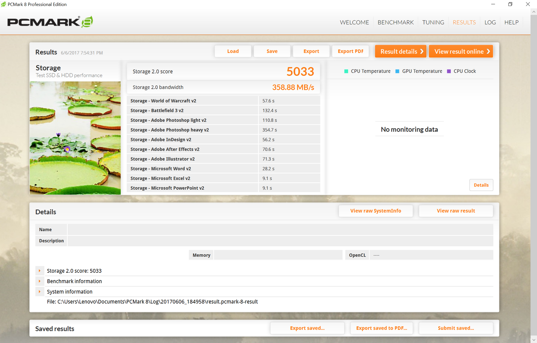Image resolution: width=537 pixels, height=343 pixels.
Task: Click the 132.4 s result value
Action: [x=270, y=110]
